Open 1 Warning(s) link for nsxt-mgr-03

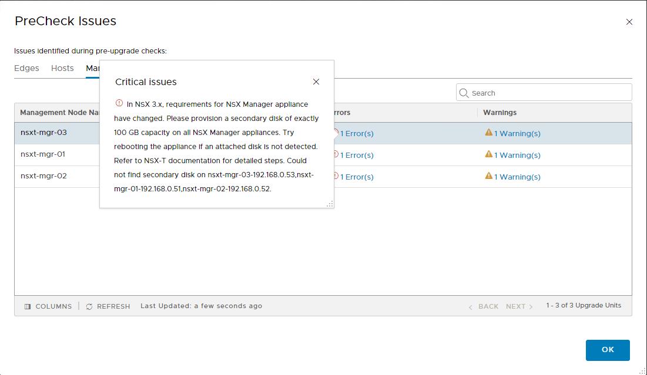(517, 134)
